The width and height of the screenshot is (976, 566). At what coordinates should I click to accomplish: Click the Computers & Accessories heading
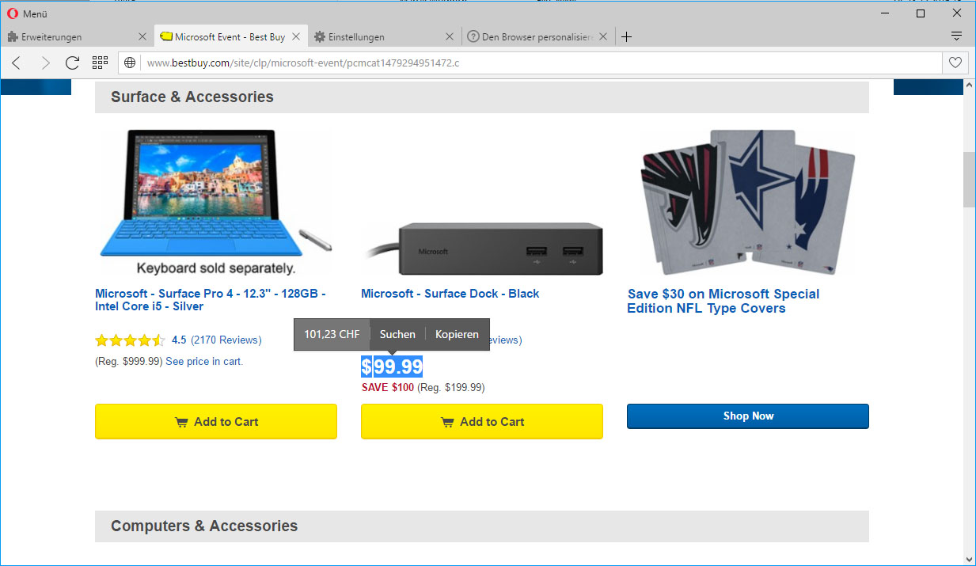point(204,526)
